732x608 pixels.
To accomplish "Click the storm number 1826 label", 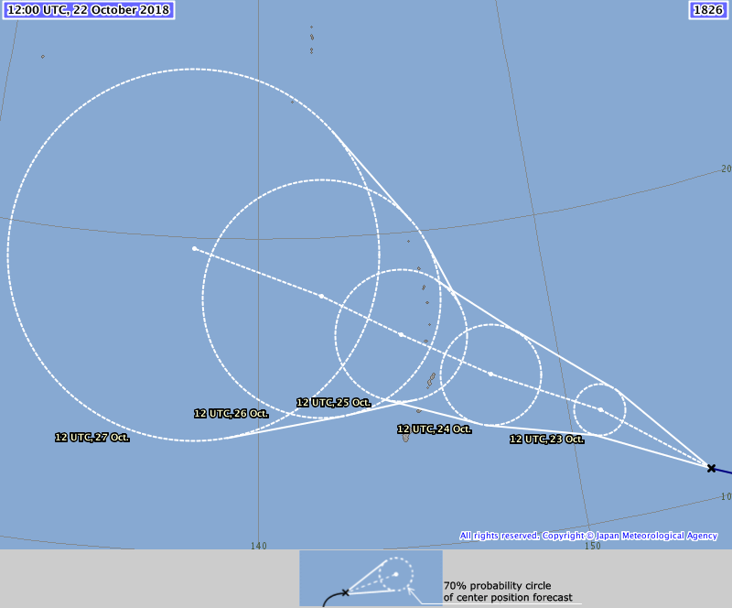I will tap(707, 10).
